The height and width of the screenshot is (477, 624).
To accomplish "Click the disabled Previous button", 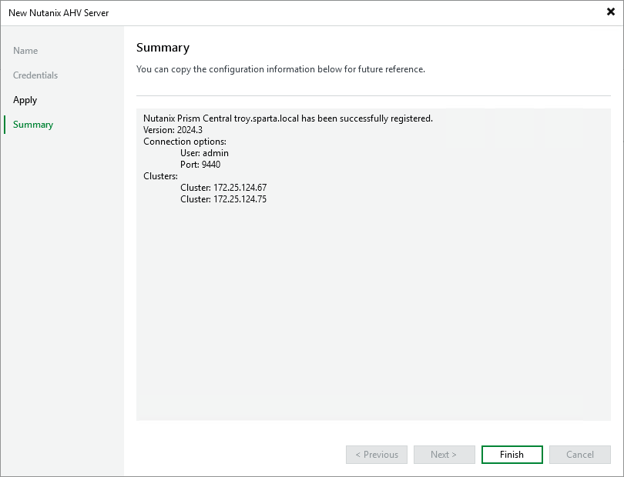I will pyautogui.click(x=376, y=454).
